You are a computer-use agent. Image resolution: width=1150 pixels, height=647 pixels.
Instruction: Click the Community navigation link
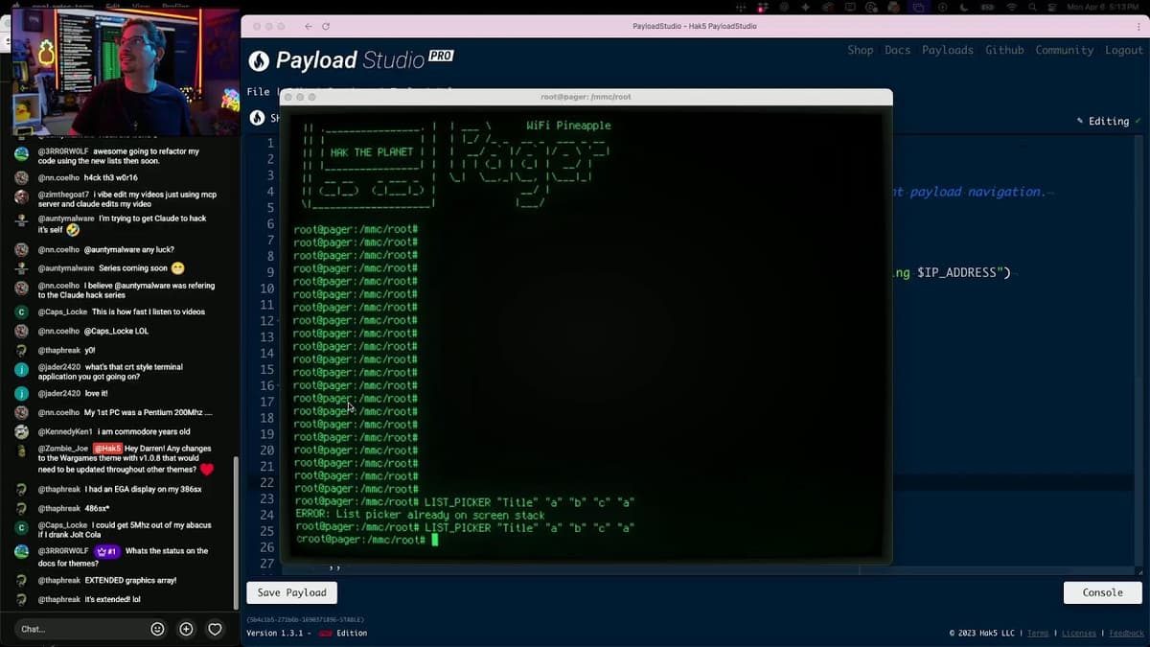[1064, 50]
